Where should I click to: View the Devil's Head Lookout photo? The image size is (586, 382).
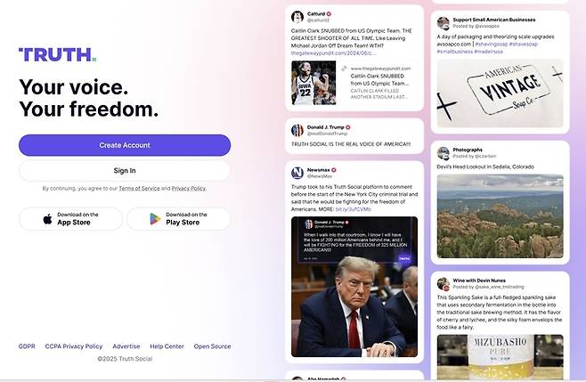click(x=500, y=216)
